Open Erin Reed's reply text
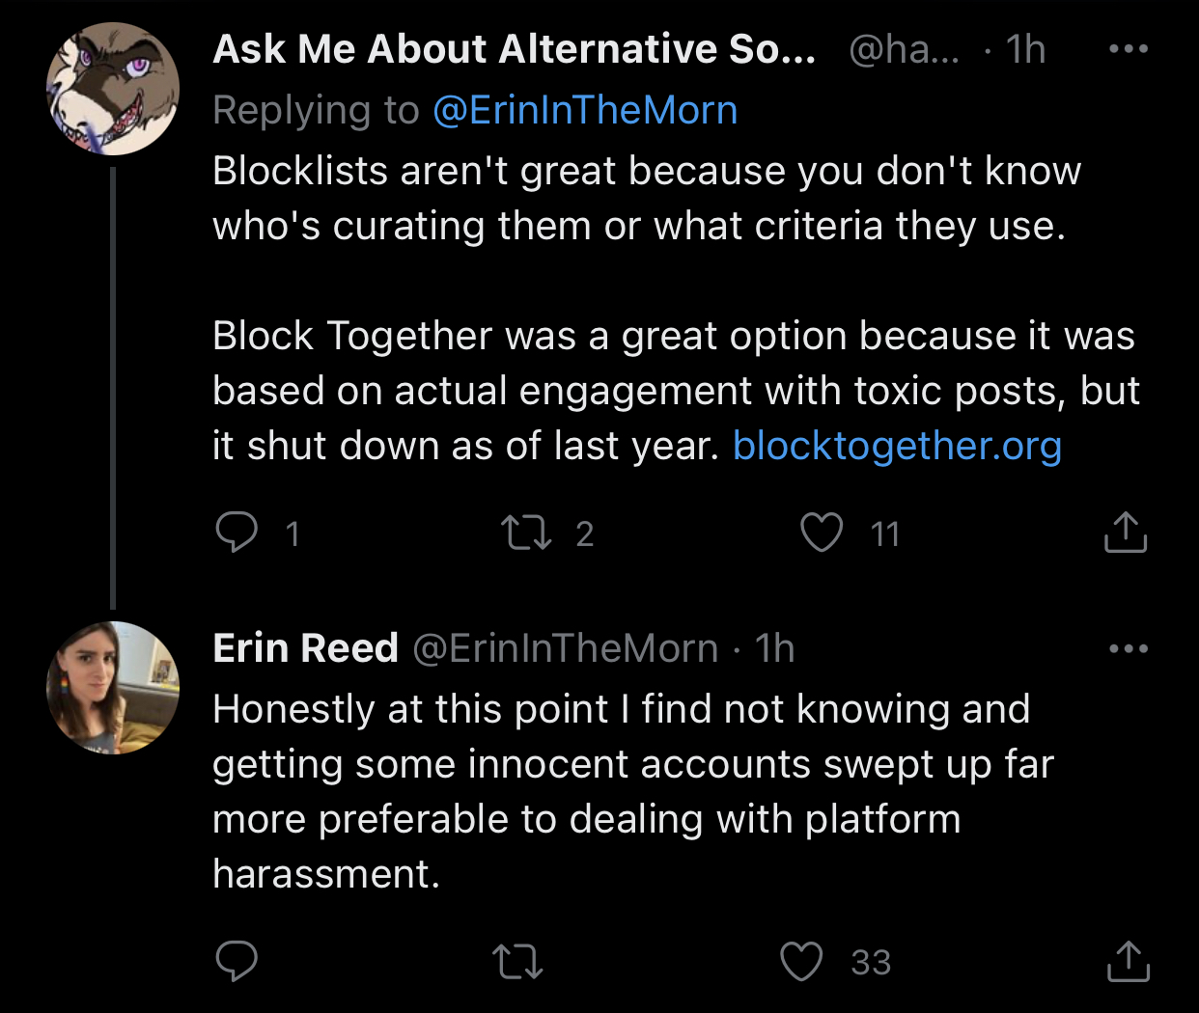 click(618, 791)
